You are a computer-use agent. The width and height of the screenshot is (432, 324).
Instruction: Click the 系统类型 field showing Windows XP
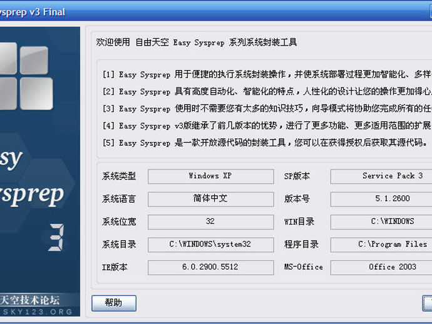[211, 176]
